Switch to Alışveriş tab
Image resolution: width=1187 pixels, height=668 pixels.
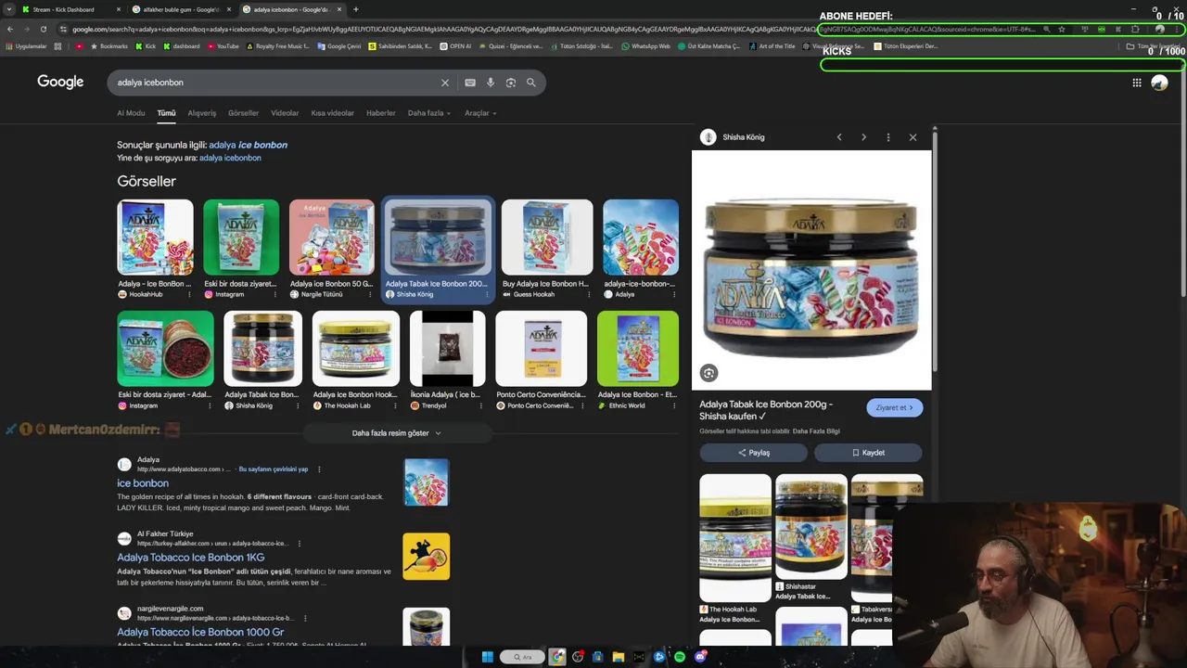tap(202, 113)
